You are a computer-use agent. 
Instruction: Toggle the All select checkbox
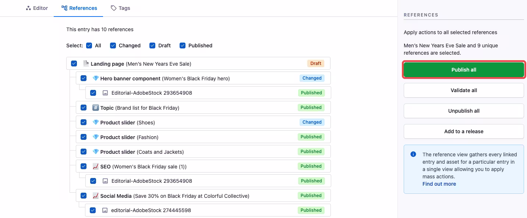click(89, 46)
